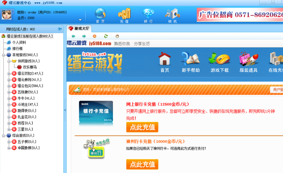Screen dimensions: 283x173
Task: Select 缙云游戏 root tree node
Action: point(30,36)
